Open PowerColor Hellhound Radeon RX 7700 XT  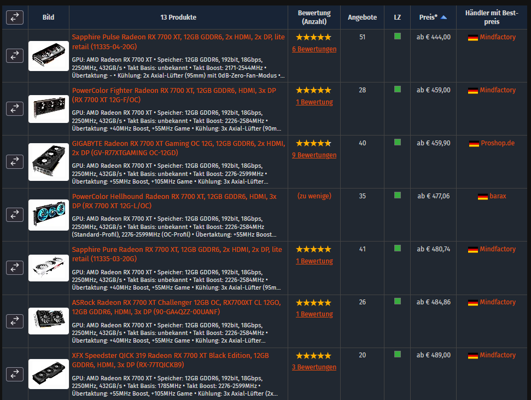174,201
